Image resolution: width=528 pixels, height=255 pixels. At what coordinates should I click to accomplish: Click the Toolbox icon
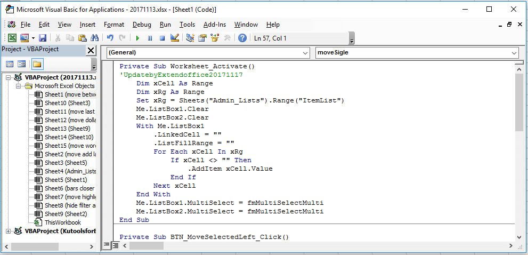point(227,38)
